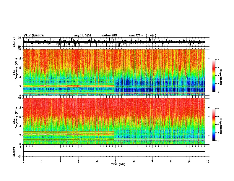234x181 pixels.
Task: Click the ch.2 spectrogram panel
Action: click(114, 121)
